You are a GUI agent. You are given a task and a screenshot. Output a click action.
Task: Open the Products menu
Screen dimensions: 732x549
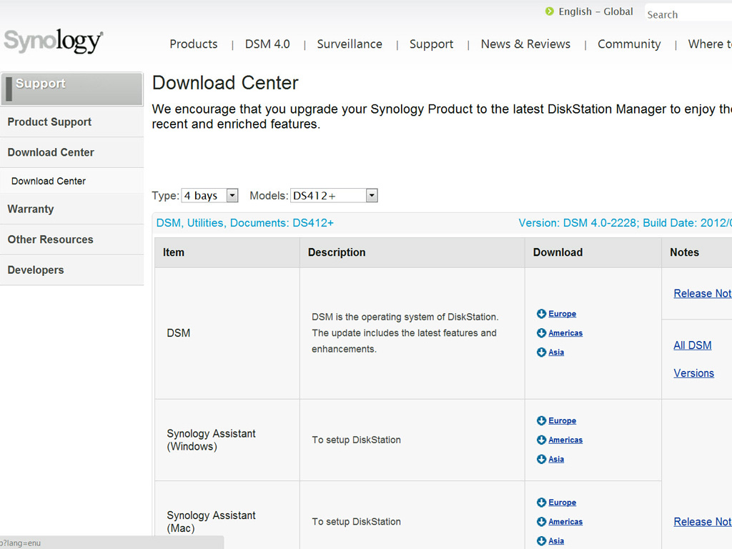pyautogui.click(x=193, y=44)
